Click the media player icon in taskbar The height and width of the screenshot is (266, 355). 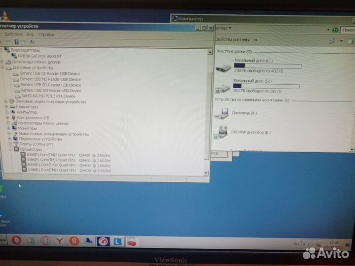(x=31, y=240)
